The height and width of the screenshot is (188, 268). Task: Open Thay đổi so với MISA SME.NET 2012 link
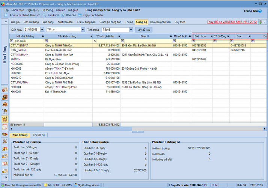point(232,22)
